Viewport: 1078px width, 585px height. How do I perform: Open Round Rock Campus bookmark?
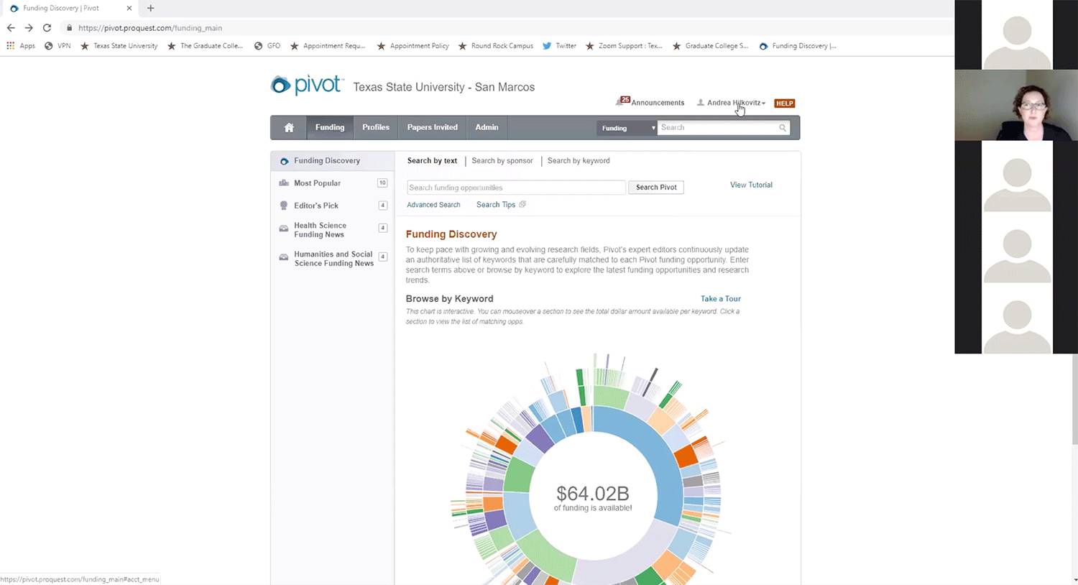pyautogui.click(x=496, y=45)
